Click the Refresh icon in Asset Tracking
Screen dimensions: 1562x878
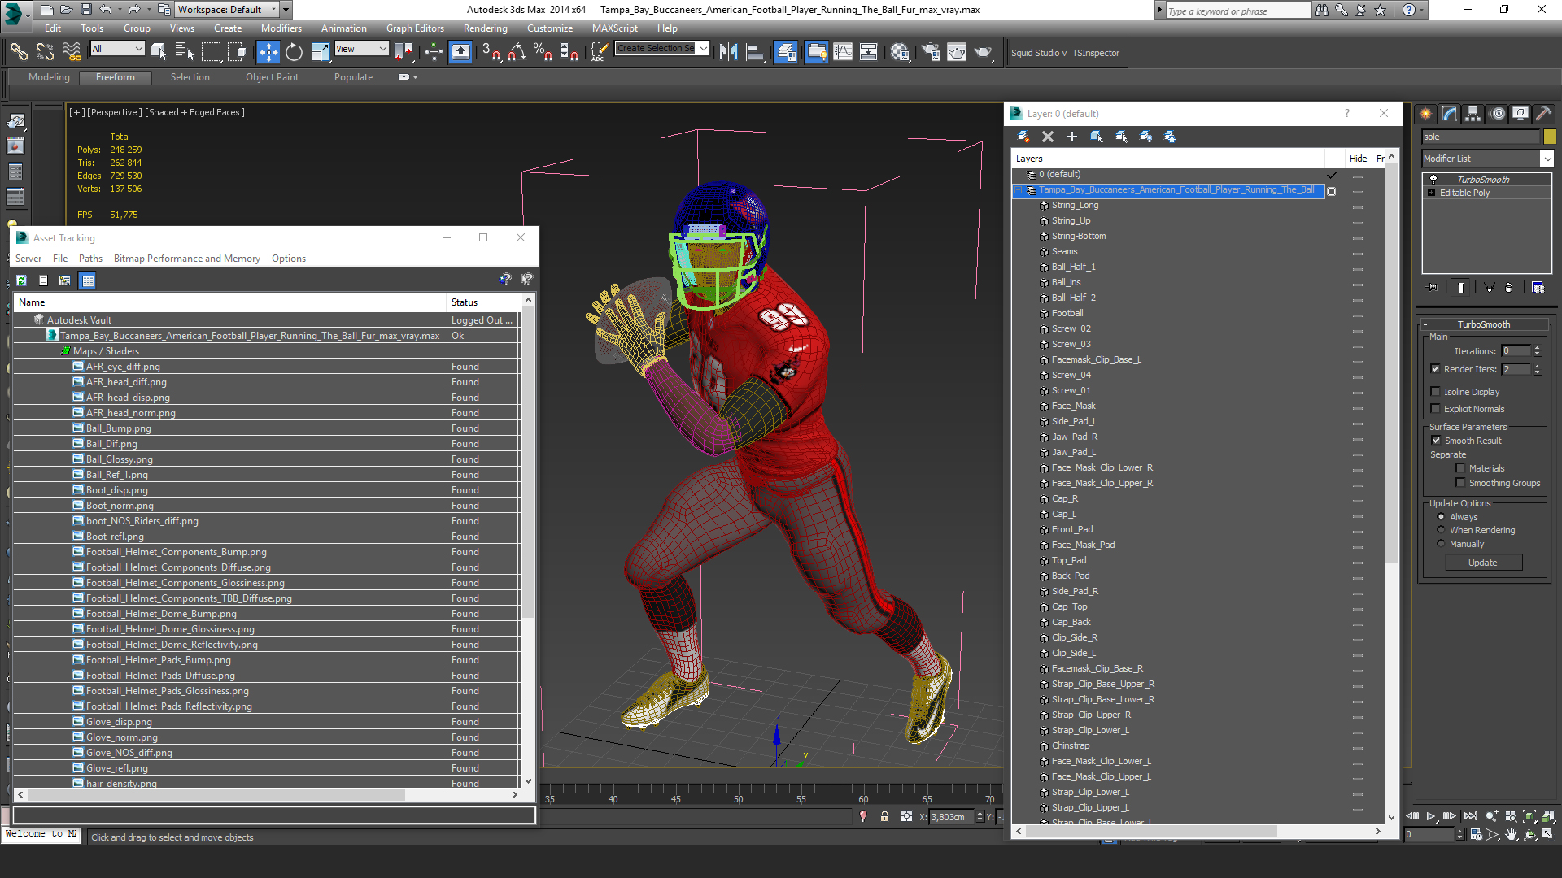[x=21, y=280]
